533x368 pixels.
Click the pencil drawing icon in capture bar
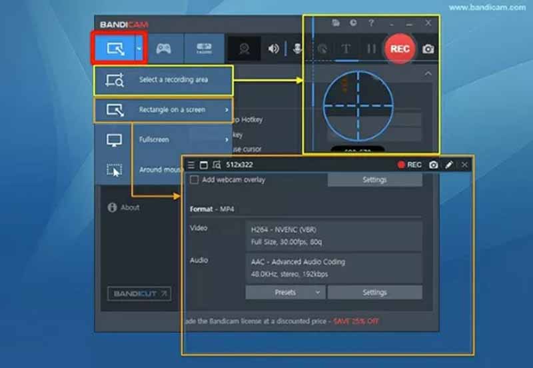449,165
